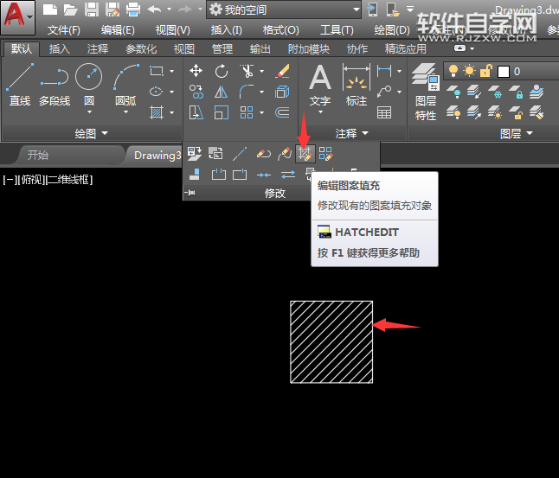
Task: Click the Text (文字) tool
Action: pos(320,85)
